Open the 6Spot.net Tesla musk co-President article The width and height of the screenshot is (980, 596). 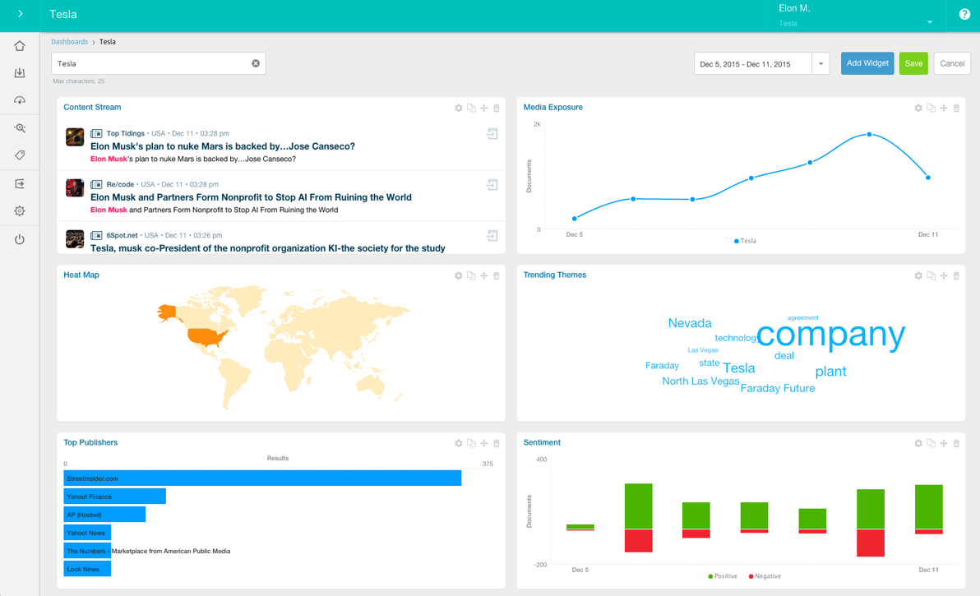coord(267,248)
